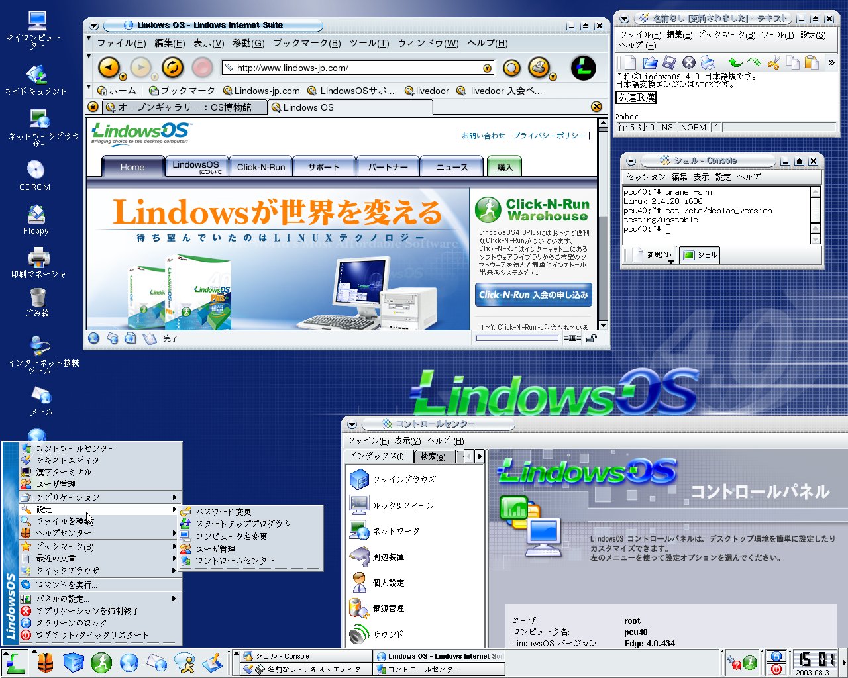
Task: Open the browser's ブックマーク(B) menu
Action: click(x=307, y=43)
